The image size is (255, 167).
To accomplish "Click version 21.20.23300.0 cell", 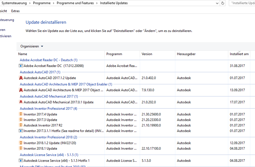I will pos(151,120).
